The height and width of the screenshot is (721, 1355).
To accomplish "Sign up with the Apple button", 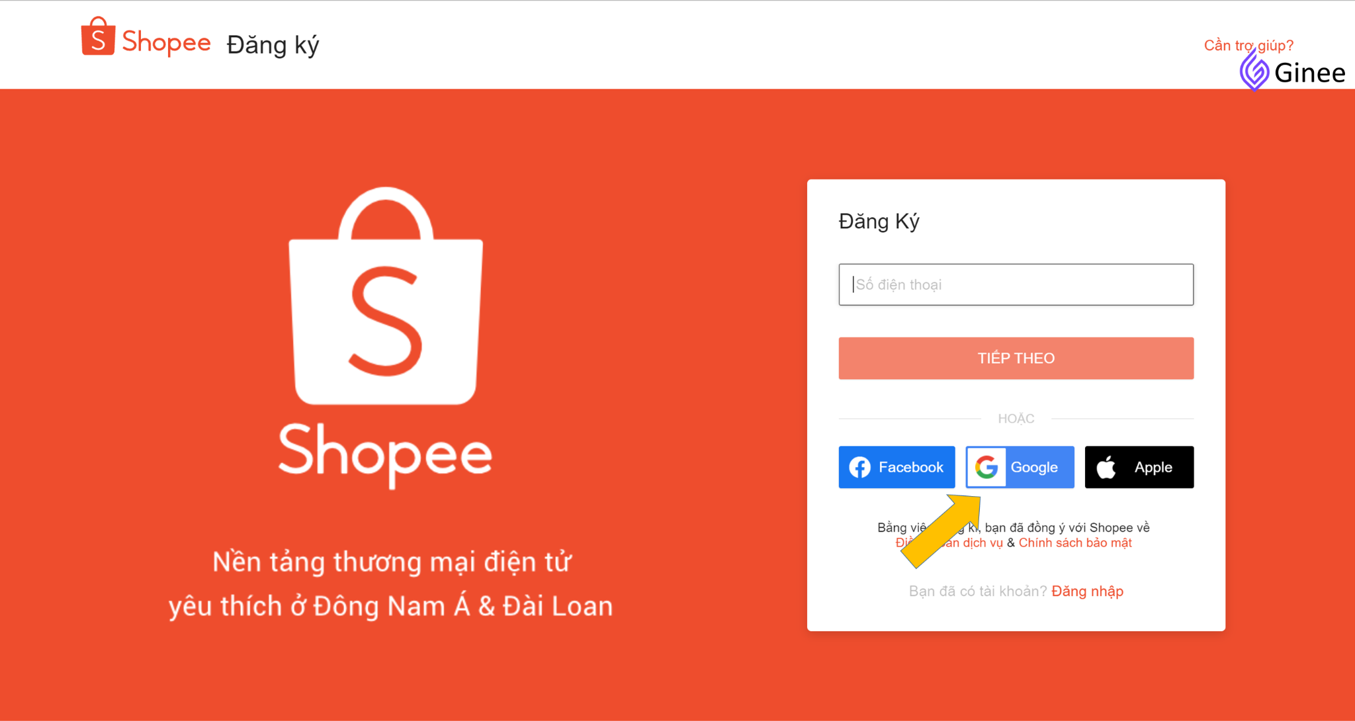I will [1139, 467].
